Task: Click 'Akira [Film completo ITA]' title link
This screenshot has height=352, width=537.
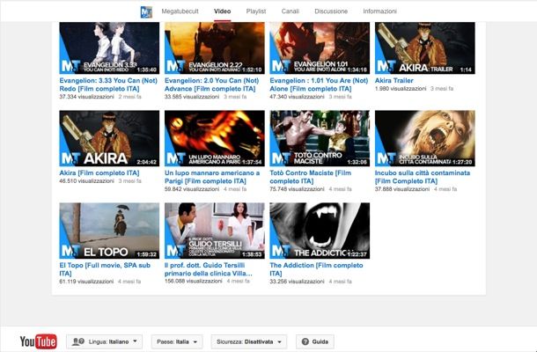Action: (x=99, y=172)
